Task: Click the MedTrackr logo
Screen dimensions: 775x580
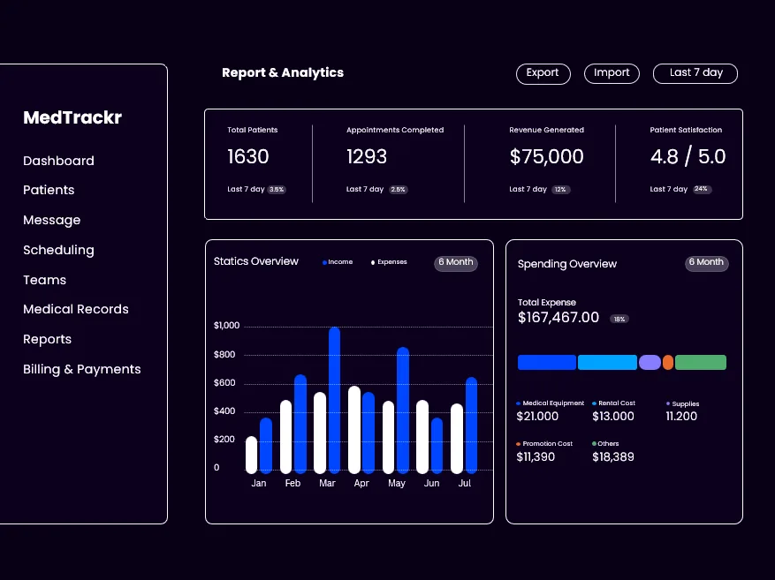Action: click(x=72, y=117)
